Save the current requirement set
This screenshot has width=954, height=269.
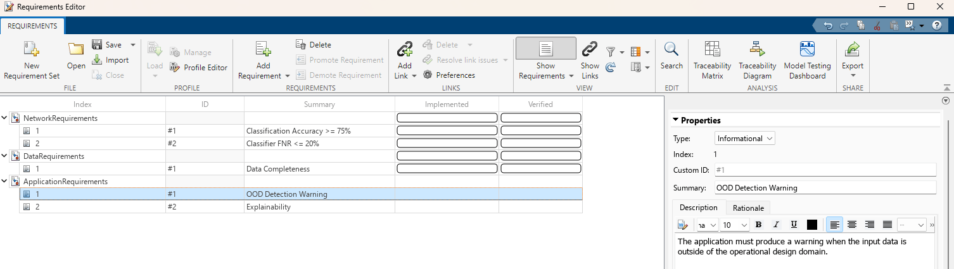point(107,45)
